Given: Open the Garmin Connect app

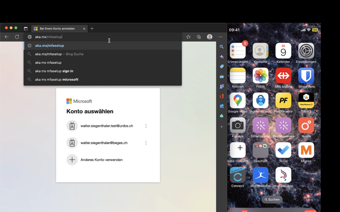Looking at the screenshot, I should click(x=238, y=175).
